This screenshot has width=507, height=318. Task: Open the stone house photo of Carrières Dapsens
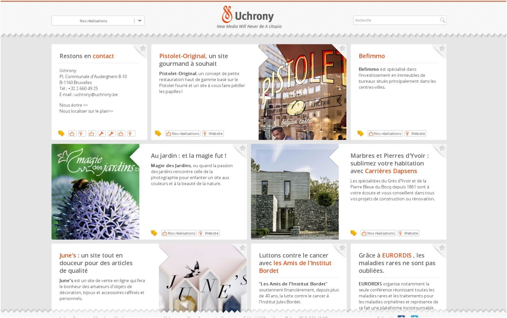tap(295, 192)
